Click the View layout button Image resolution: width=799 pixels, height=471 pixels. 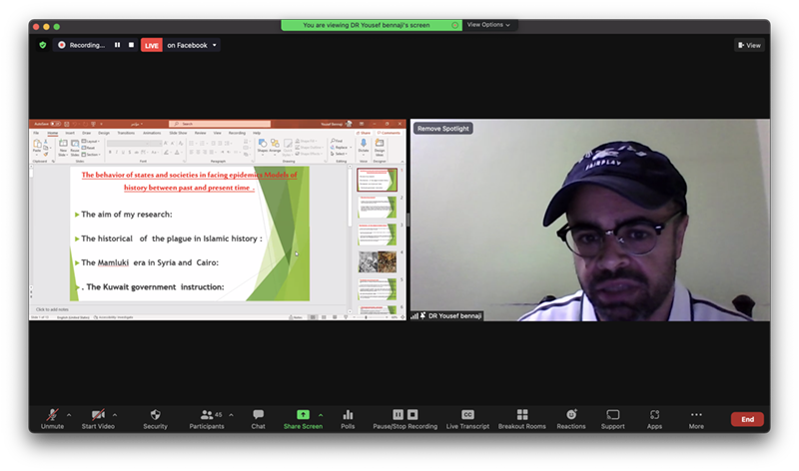click(749, 45)
